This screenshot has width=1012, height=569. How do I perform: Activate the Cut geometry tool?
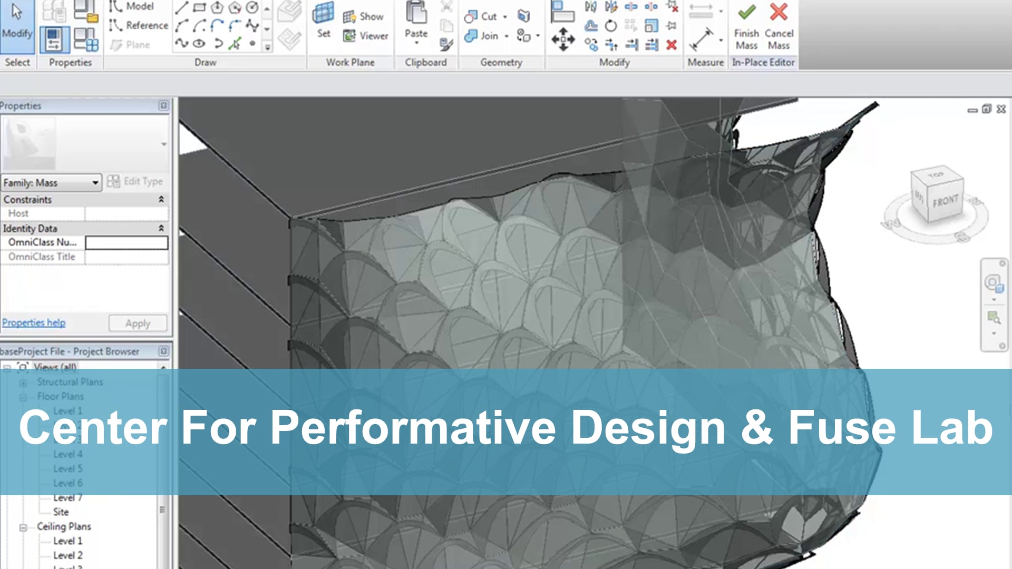481,16
